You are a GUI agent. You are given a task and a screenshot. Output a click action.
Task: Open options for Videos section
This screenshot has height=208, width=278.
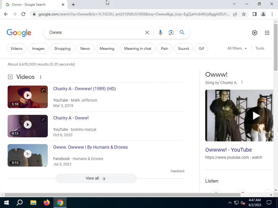coord(41,77)
